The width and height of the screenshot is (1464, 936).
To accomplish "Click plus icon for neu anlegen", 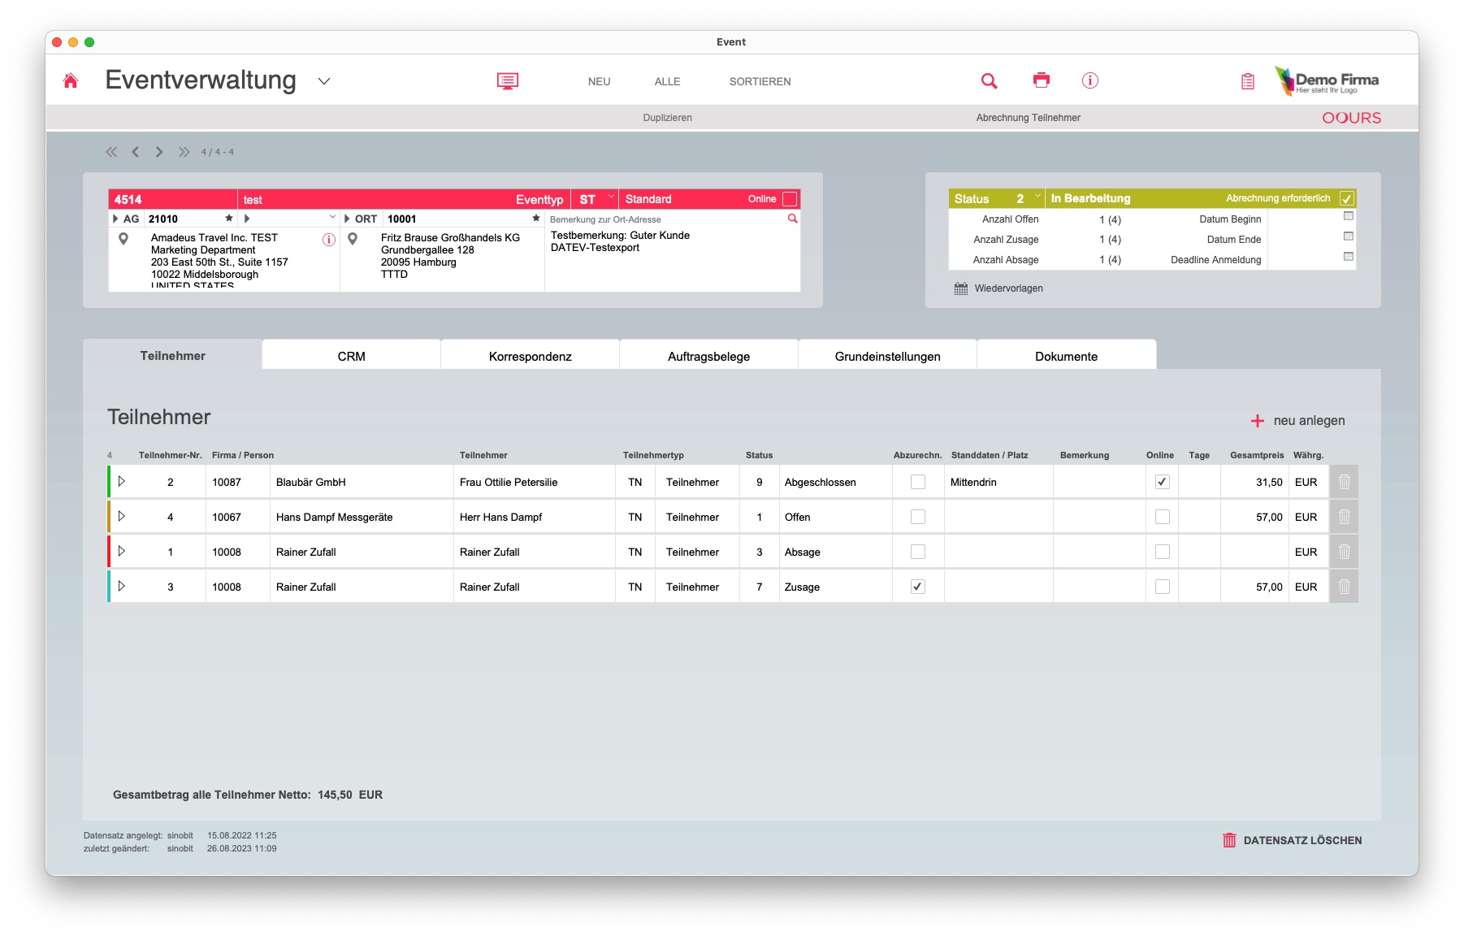I will click(x=1258, y=421).
